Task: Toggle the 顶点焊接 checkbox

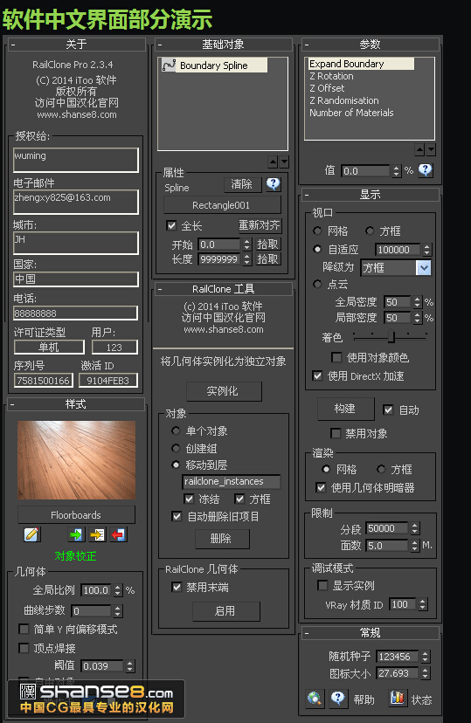Action: [x=24, y=648]
